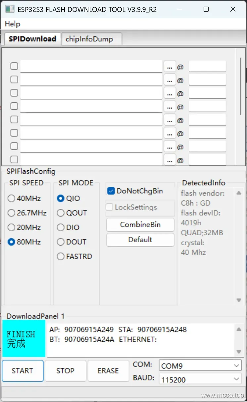The image size is (247, 402).
Task: Maximize the flash download tool window
Action: coord(206,9)
